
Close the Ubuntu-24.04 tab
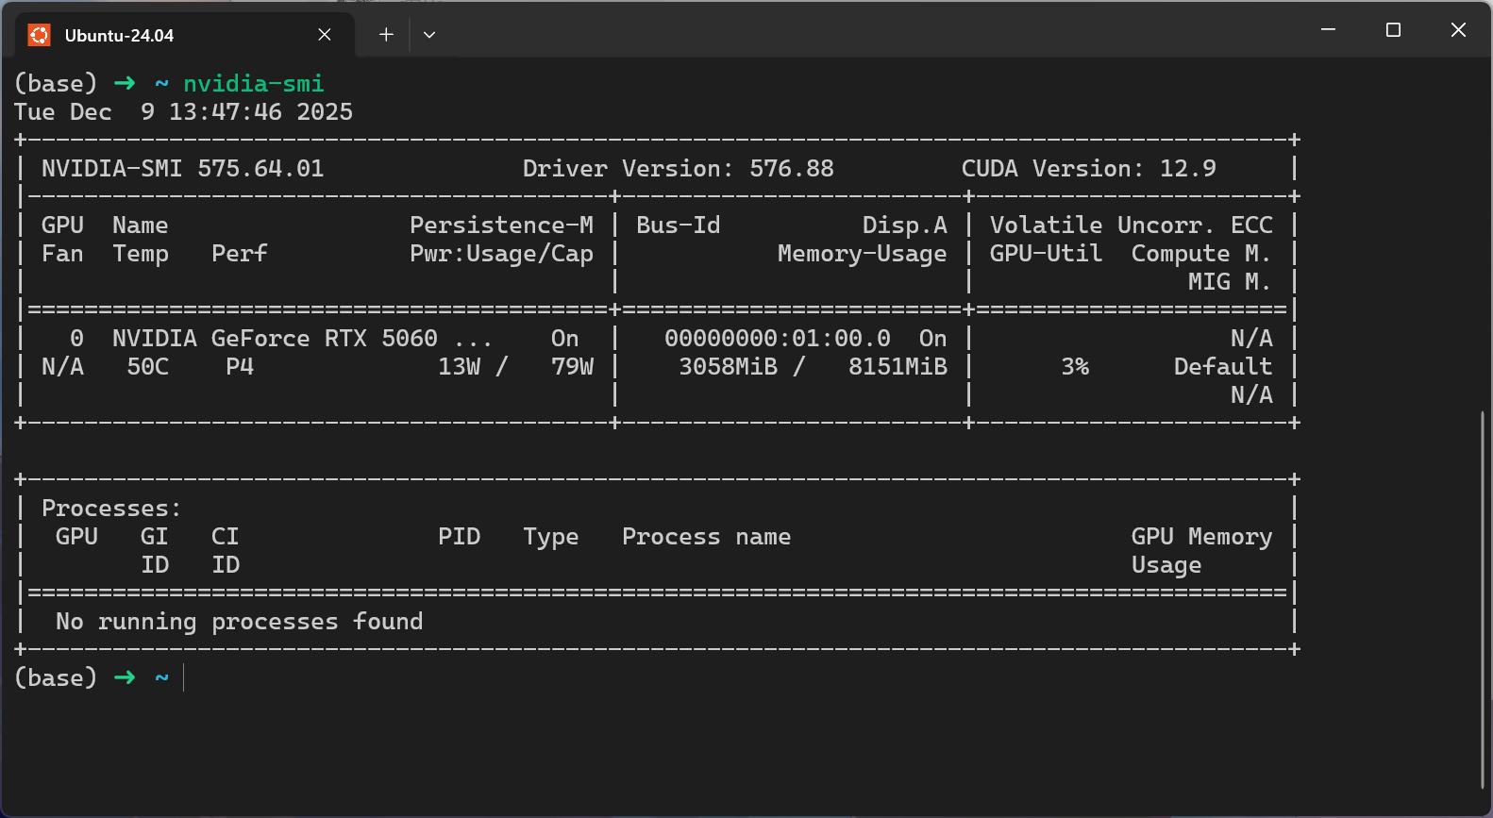pos(325,35)
